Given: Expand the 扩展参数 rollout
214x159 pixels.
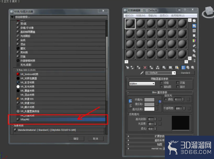Looking at the screenshot, I should point(128,136).
